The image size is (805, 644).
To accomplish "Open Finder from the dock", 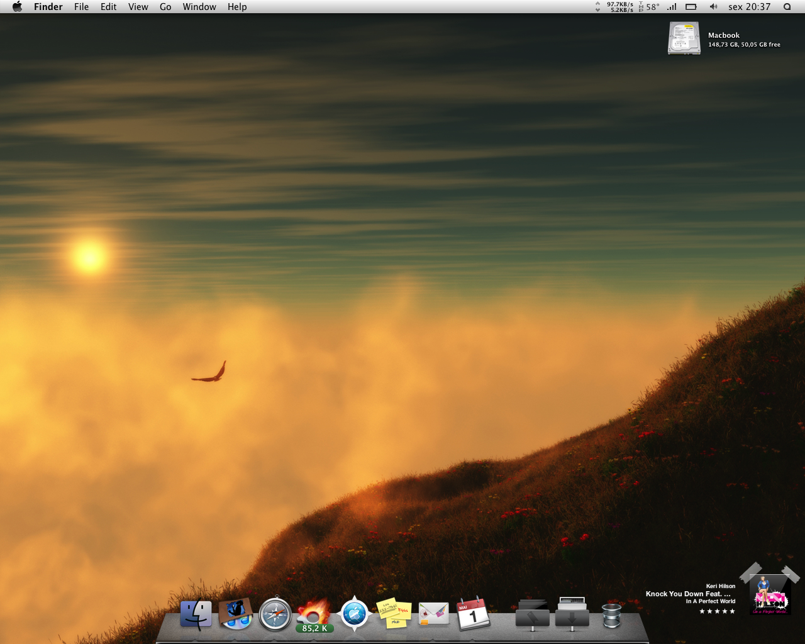I will (196, 614).
